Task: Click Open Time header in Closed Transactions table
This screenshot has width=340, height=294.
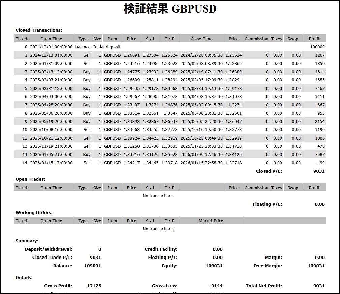Action: click(51, 39)
